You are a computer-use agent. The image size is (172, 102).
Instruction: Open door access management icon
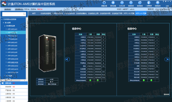(149, 3)
